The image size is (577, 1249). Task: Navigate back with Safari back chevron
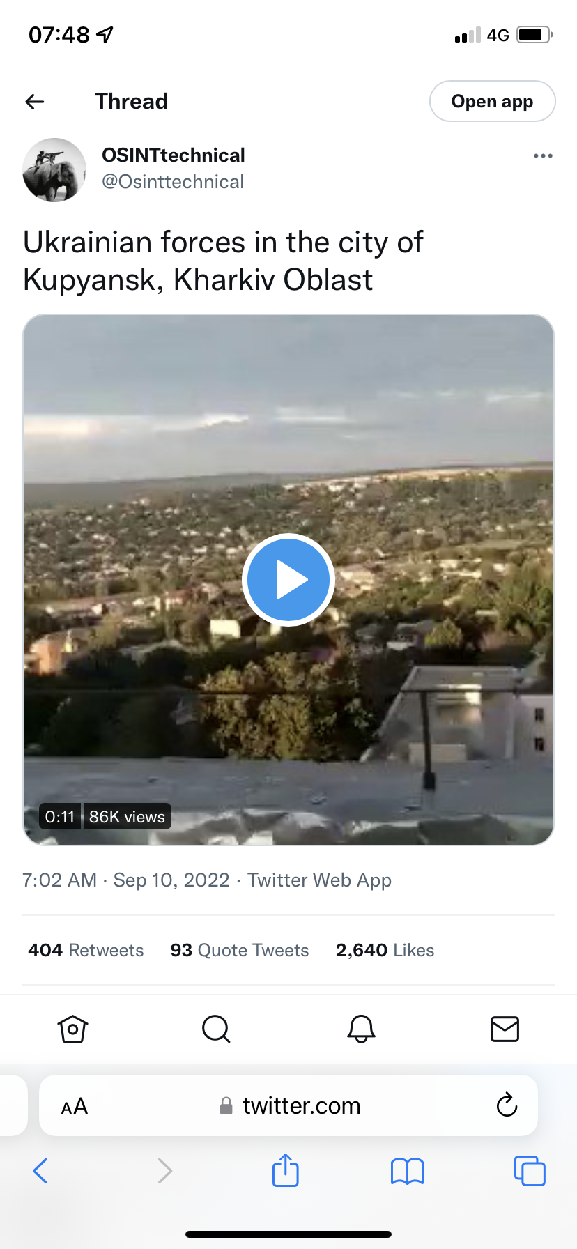point(40,1171)
